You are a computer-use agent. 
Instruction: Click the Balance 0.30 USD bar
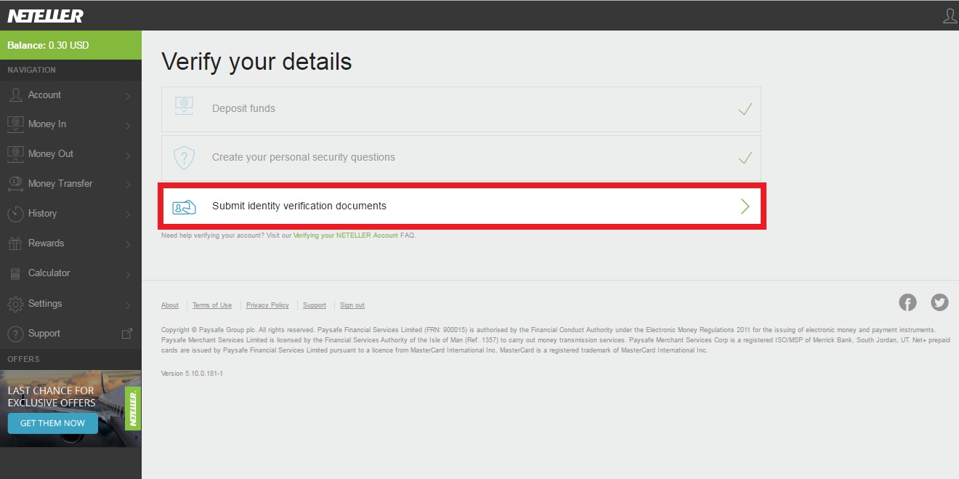(x=70, y=45)
